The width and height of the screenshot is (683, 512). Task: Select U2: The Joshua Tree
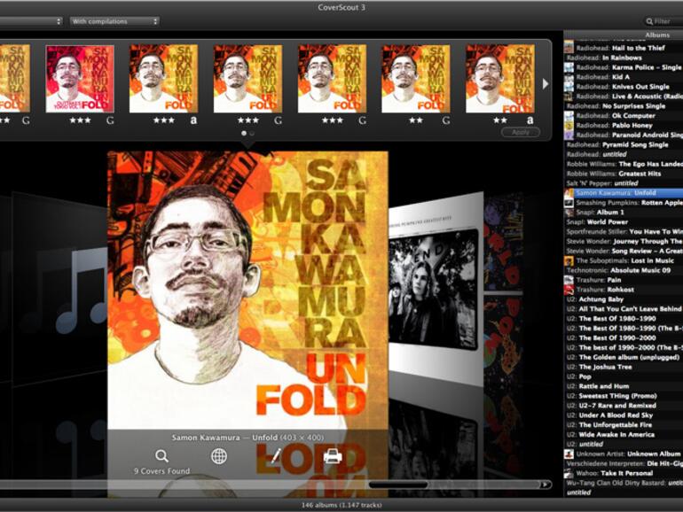624,367
